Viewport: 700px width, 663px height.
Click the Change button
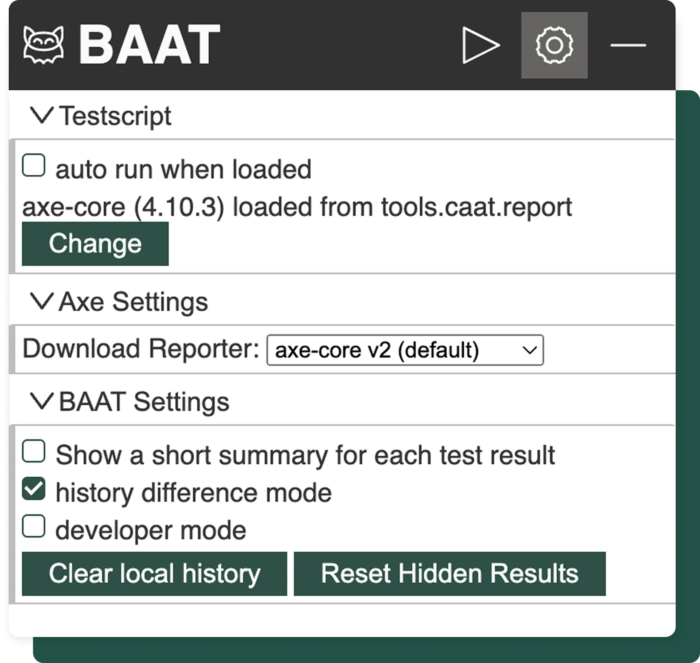point(95,243)
